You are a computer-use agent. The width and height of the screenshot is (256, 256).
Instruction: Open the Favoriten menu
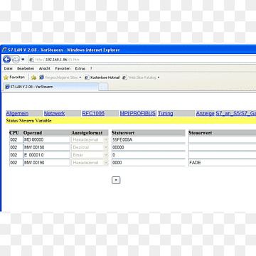point(63,68)
